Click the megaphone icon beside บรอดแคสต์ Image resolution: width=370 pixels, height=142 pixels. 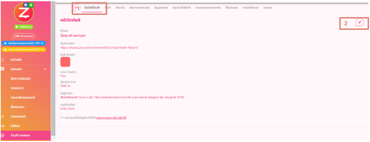pyautogui.click(x=3, y=116)
